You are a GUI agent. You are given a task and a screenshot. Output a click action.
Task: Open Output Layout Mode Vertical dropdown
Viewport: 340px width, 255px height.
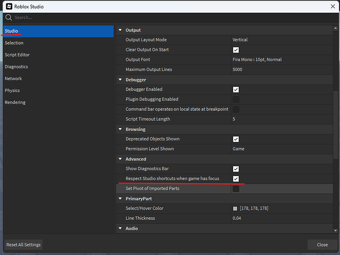tap(282, 40)
